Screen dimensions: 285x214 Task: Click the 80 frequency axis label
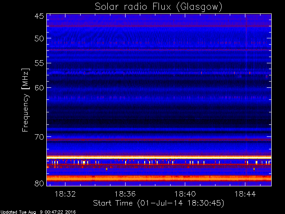point(39,183)
